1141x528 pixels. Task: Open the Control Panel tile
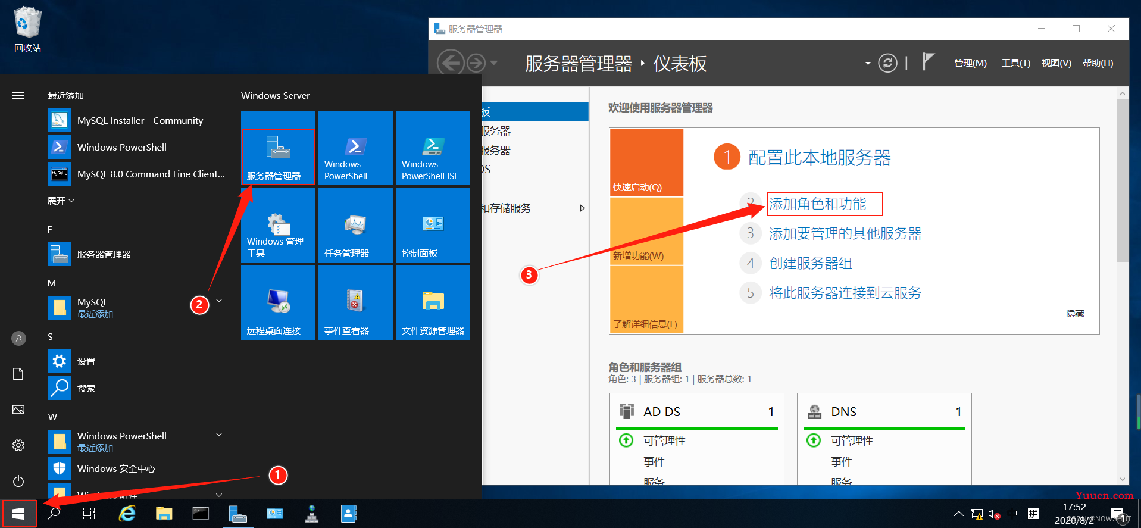(433, 225)
